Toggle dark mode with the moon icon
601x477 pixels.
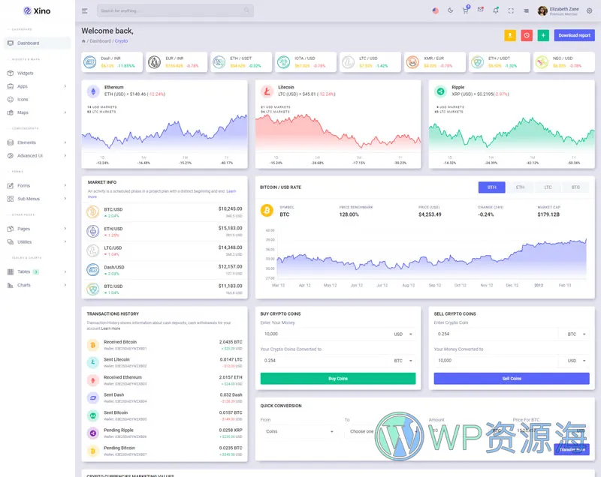tap(451, 10)
